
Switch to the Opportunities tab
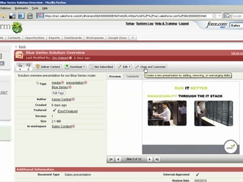pyautogui.click(x=35, y=38)
